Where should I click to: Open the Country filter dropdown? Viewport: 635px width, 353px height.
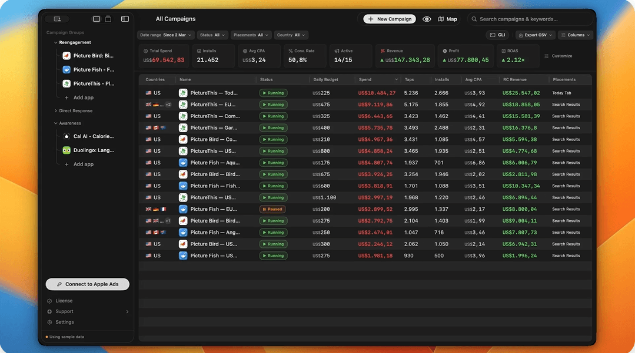coord(291,35)
